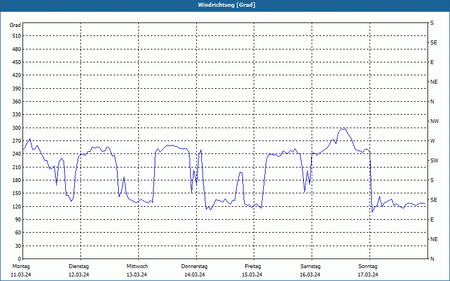
Task: Click the chart title 'Windrichtung [Grad]'
Action: [227, 5]
